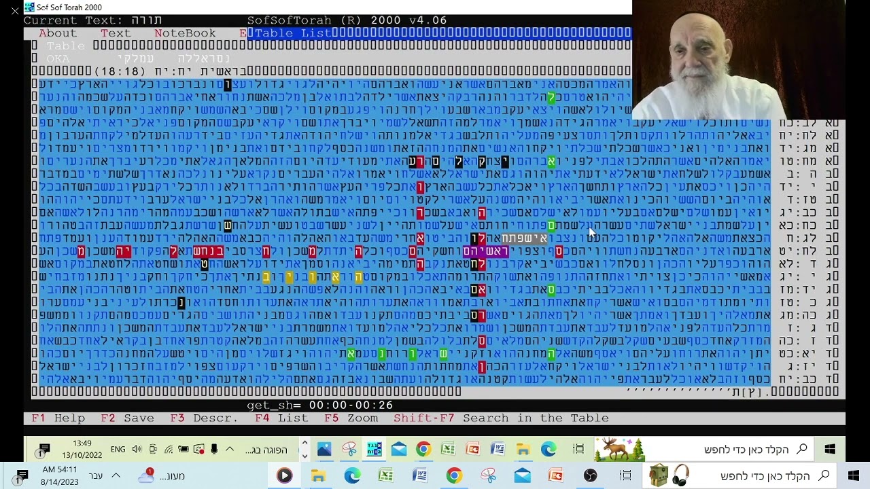
Task: Click the orange media player taskbar icon
Action: coord(284,476)
